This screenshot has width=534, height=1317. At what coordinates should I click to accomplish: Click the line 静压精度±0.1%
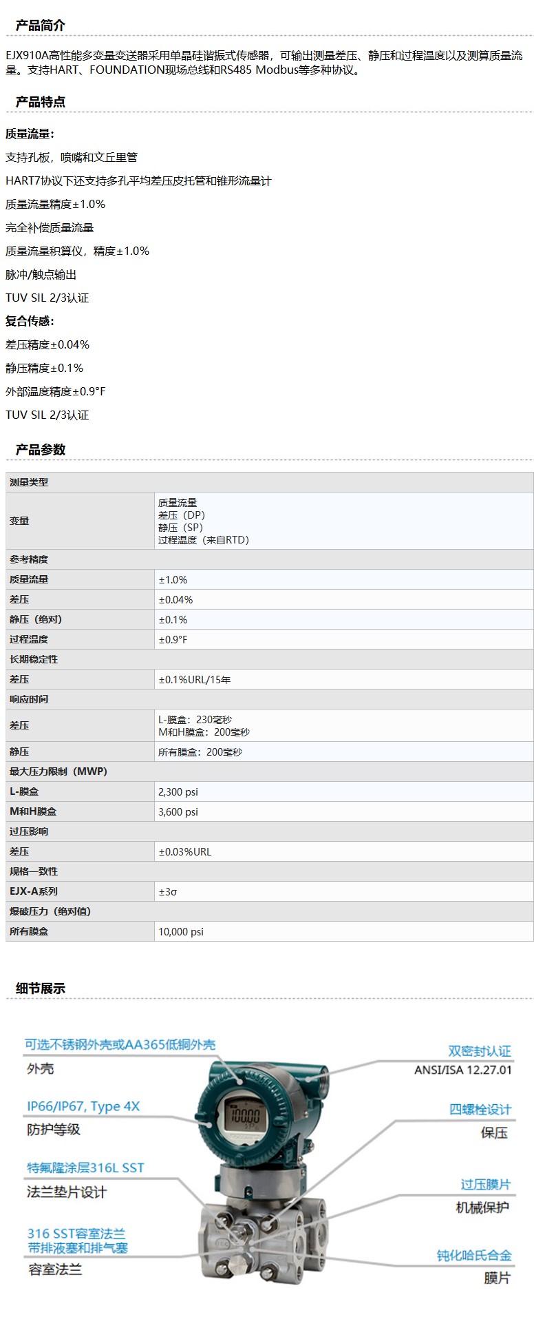44,368
